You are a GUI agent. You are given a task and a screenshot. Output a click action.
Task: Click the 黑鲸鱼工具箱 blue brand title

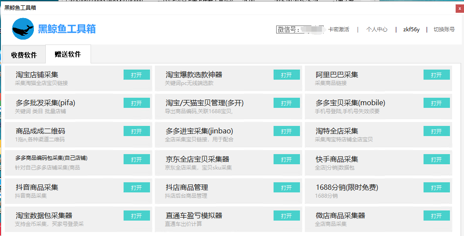(67, 29)
